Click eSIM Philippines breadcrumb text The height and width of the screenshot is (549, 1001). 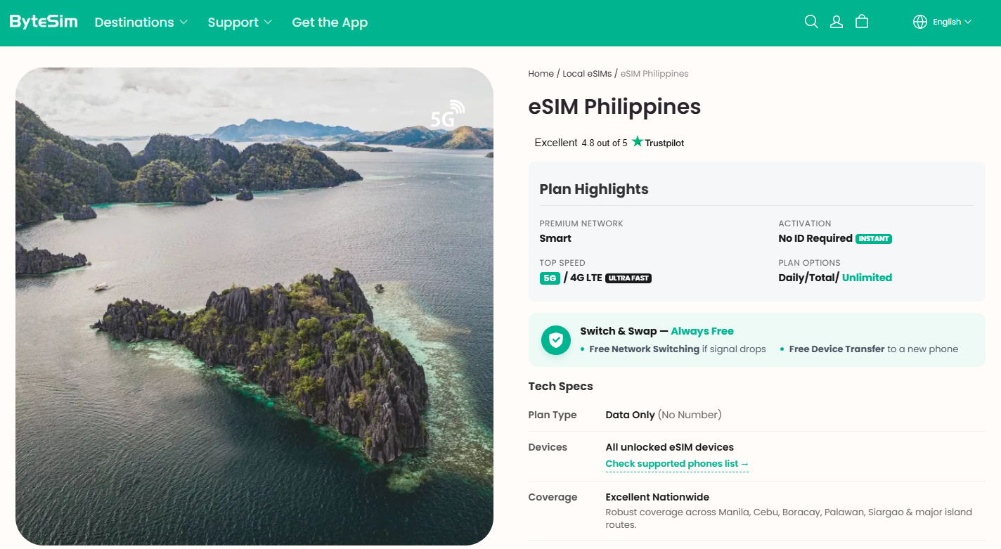[654, 74]
